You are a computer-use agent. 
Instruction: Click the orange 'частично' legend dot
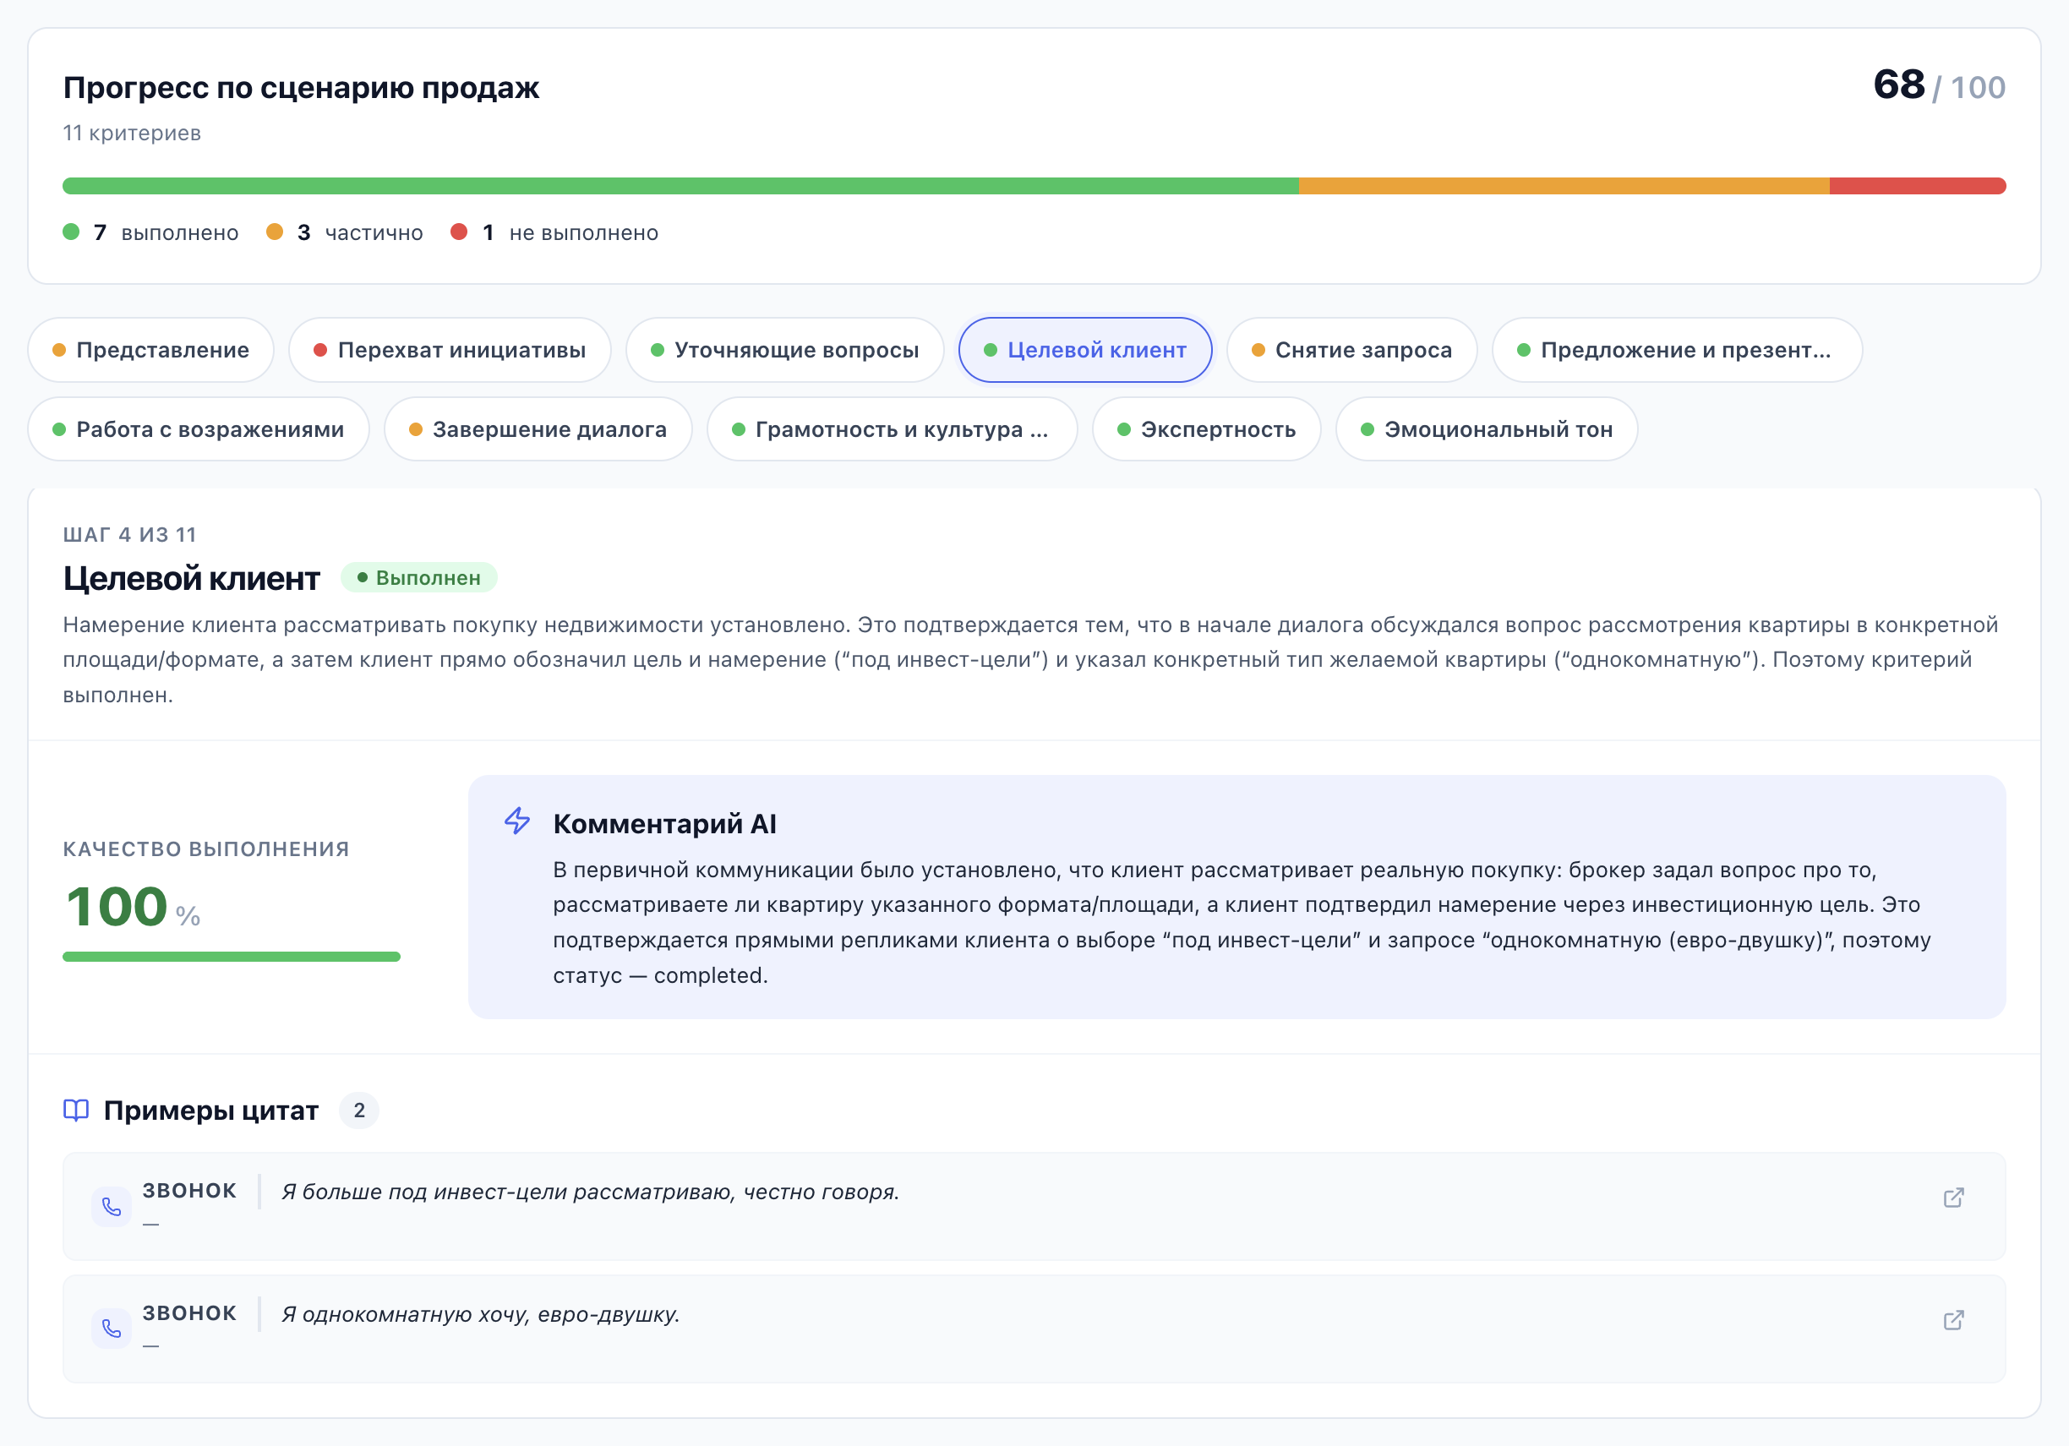point(275,232)
